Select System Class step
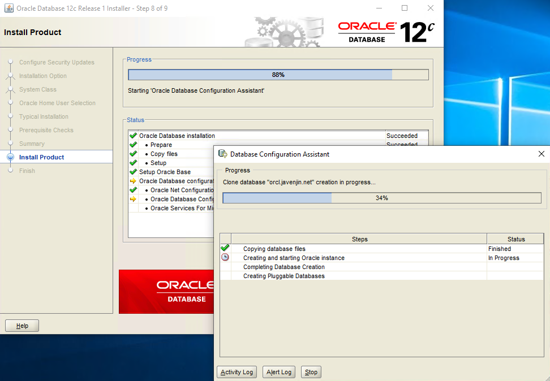The width and height of the screenshot is (550, 381). (37, 89)
